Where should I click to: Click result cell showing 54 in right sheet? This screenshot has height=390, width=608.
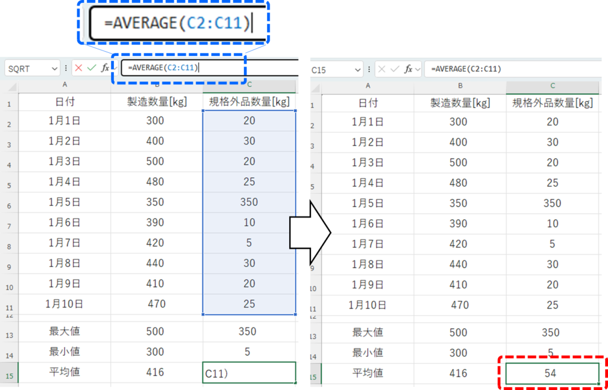click(x=552, y=374)
